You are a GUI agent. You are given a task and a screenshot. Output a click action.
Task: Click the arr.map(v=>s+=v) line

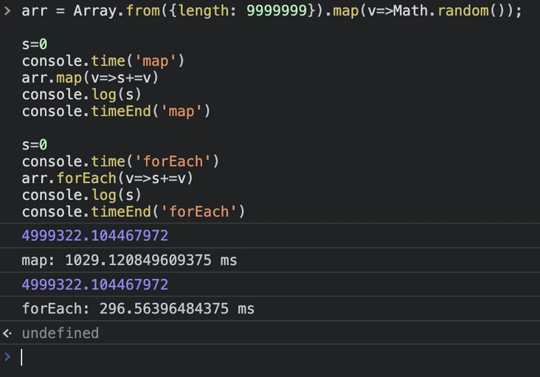[90, 77]
